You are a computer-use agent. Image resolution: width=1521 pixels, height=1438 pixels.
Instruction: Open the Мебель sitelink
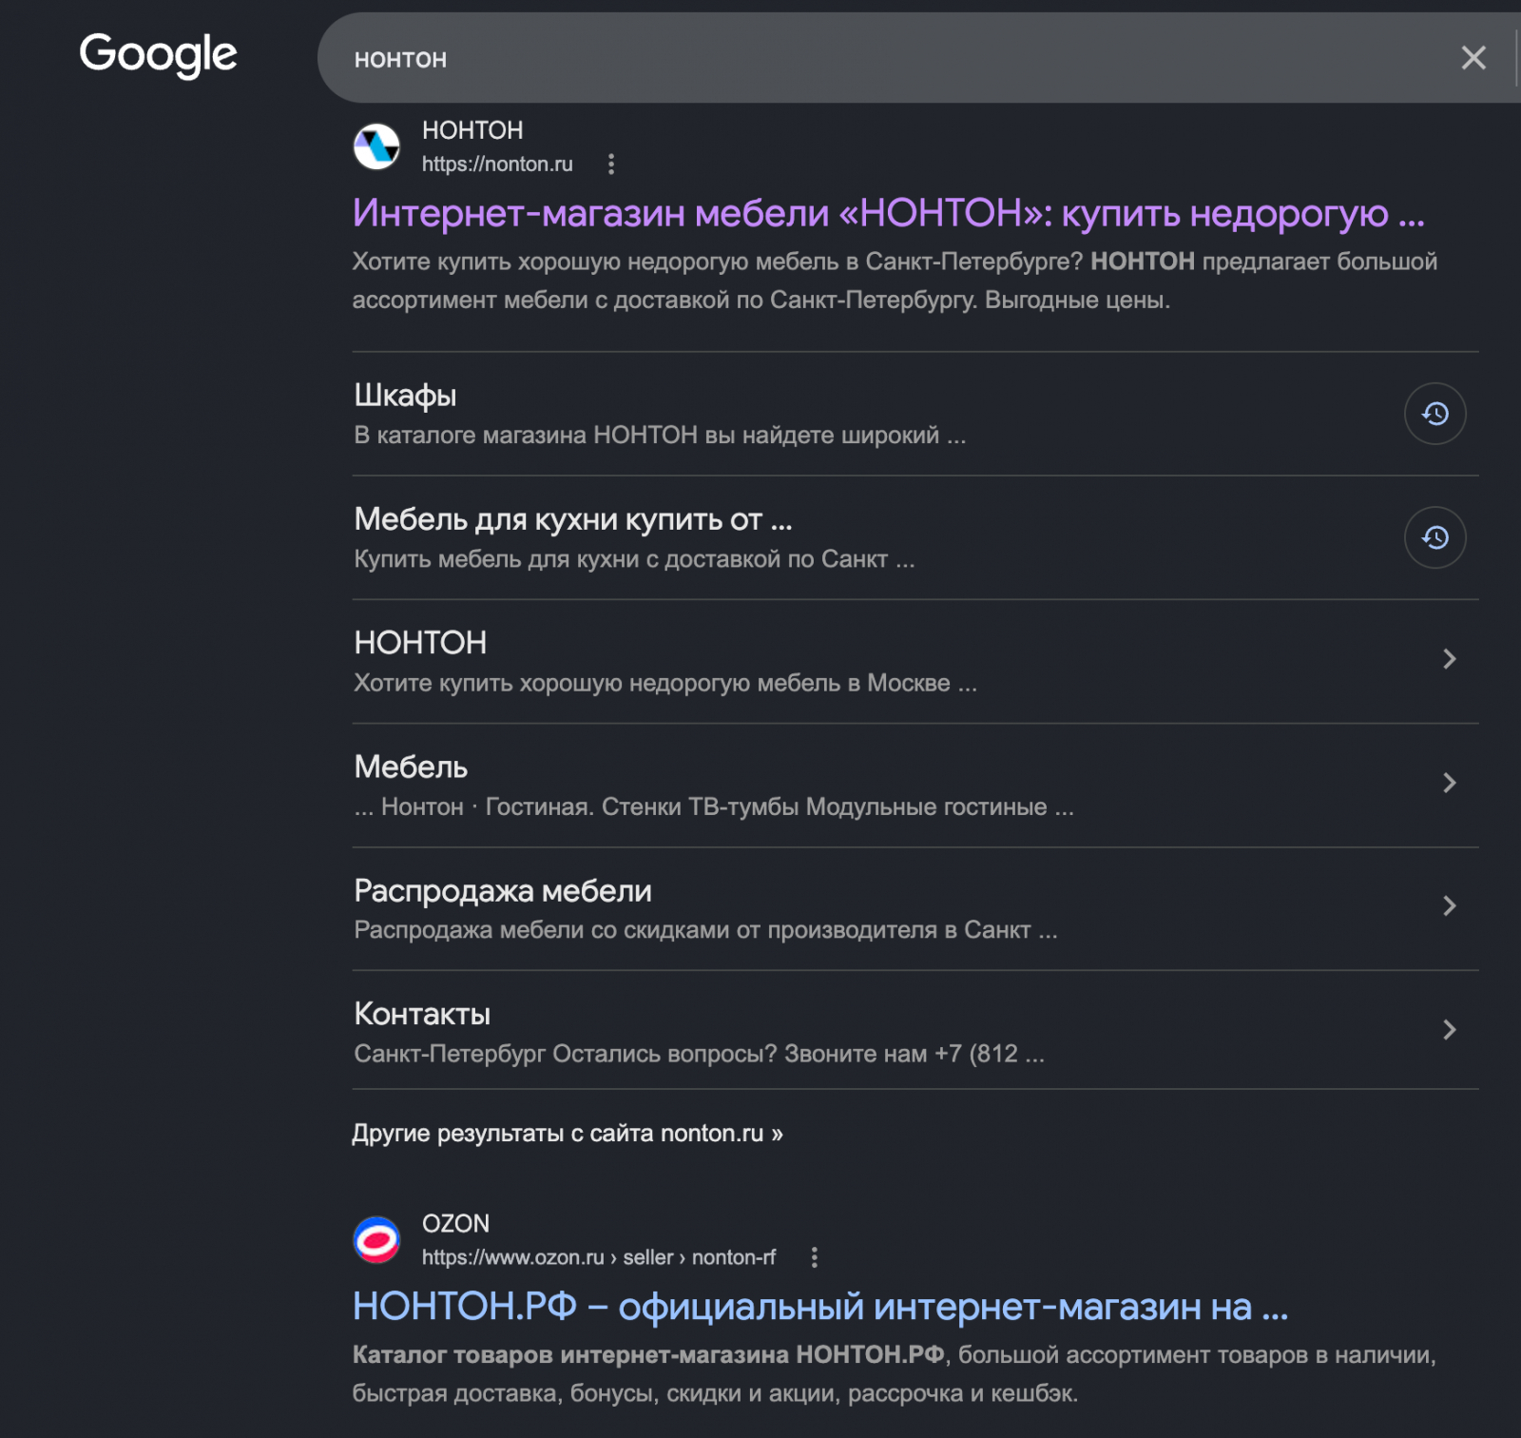pos(411,767)
